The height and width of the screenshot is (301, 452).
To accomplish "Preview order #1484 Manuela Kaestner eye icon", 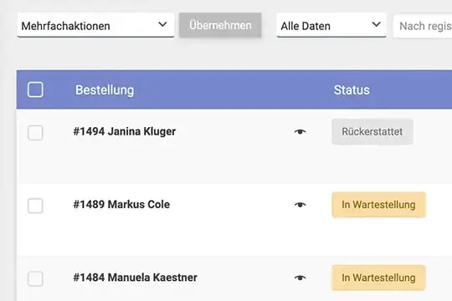I will (x=300, y=278).
